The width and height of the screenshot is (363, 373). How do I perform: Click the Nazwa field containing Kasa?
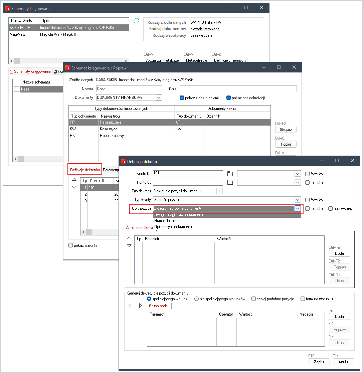tap(129, 89)
